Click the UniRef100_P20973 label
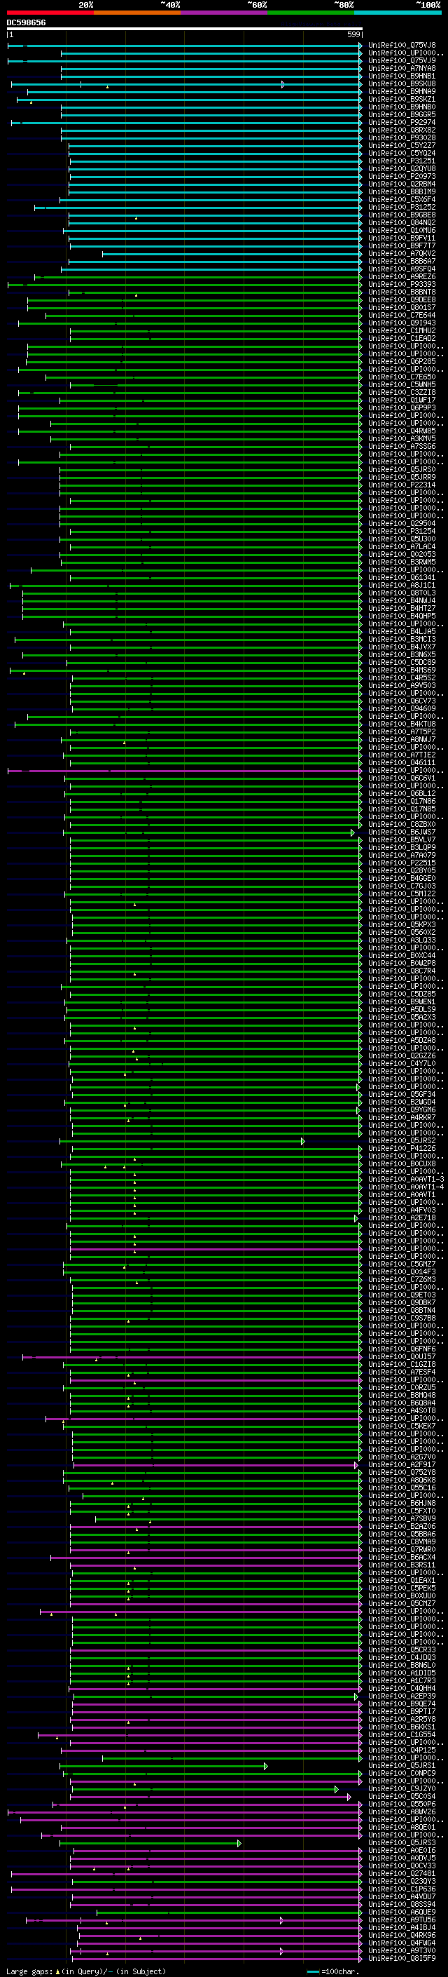Screen dimensions: 448x1977 coord(402,177)
